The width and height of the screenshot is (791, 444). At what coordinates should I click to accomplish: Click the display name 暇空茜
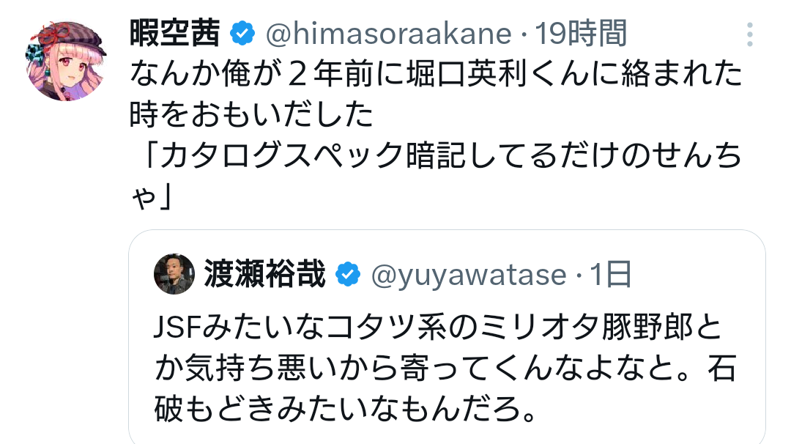174,33
